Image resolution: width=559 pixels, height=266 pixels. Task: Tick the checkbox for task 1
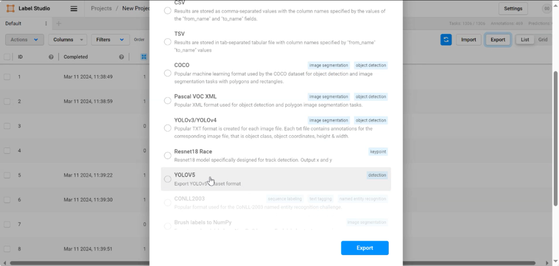(7, 76)
